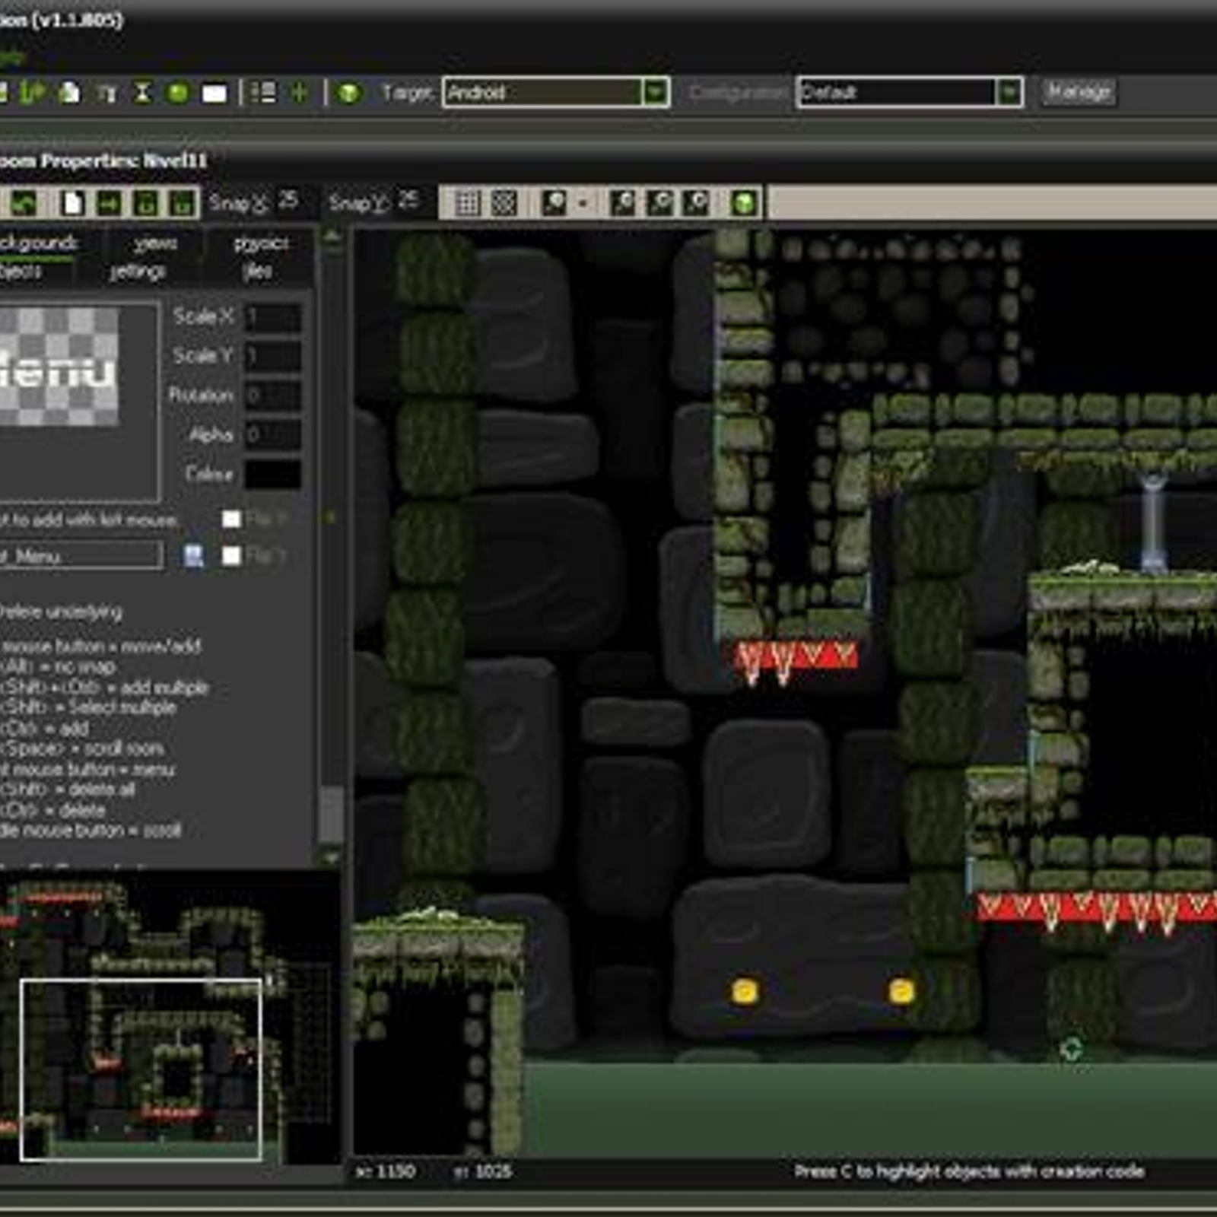Click the undo icon in room toolbar
Image resolution: width=1217 pixels, height=1217 pixels.
click(x=25, y=203)
